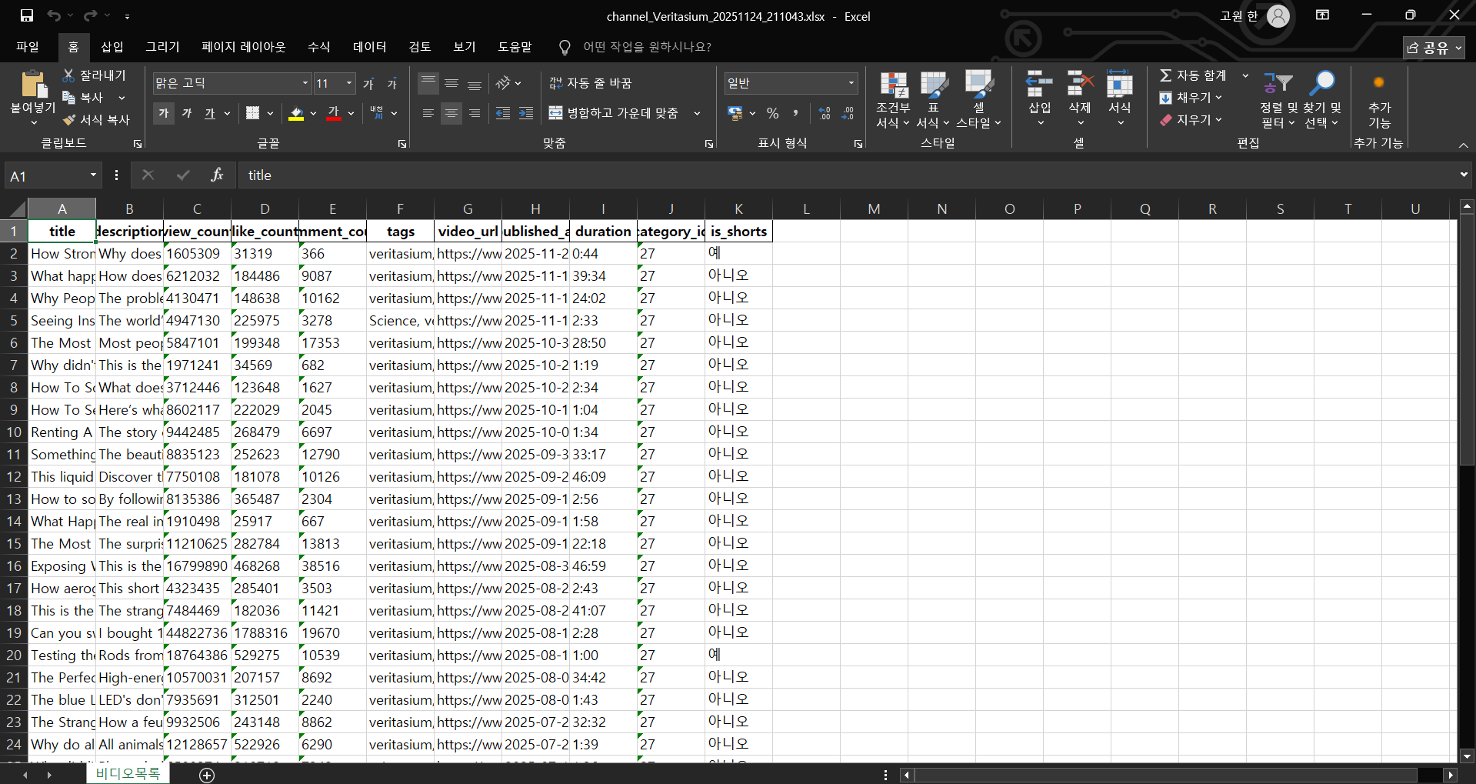Open Conditional Formatting (조건부 서식)
The height and width of the screenshot is (784, 1476).
tap(893, 100)
